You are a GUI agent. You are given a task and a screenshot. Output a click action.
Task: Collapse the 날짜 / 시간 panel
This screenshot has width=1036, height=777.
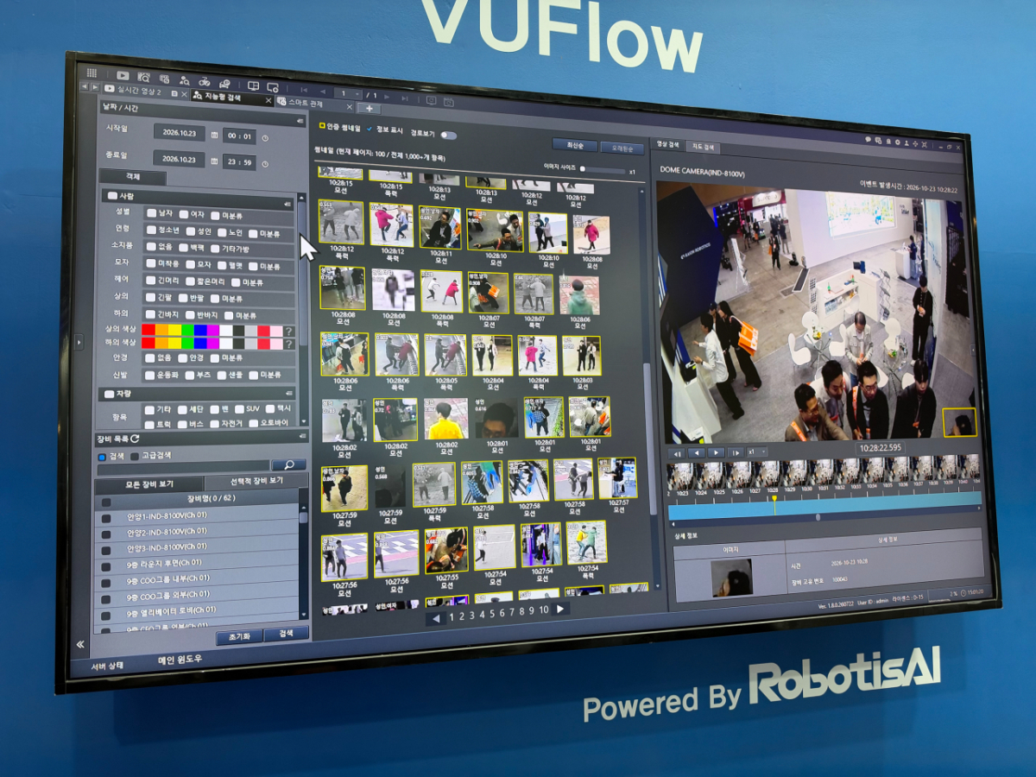tap(300, 122)
